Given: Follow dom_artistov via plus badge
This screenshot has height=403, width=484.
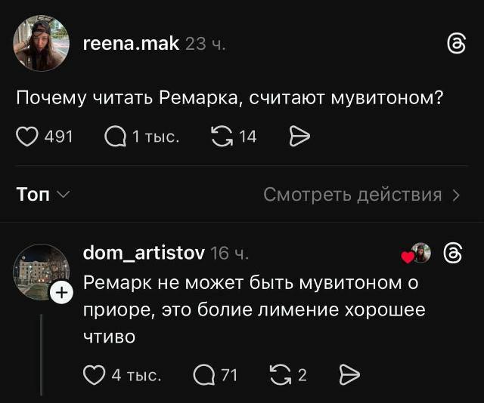Looking at the screenshot, I should pos(61,292).
